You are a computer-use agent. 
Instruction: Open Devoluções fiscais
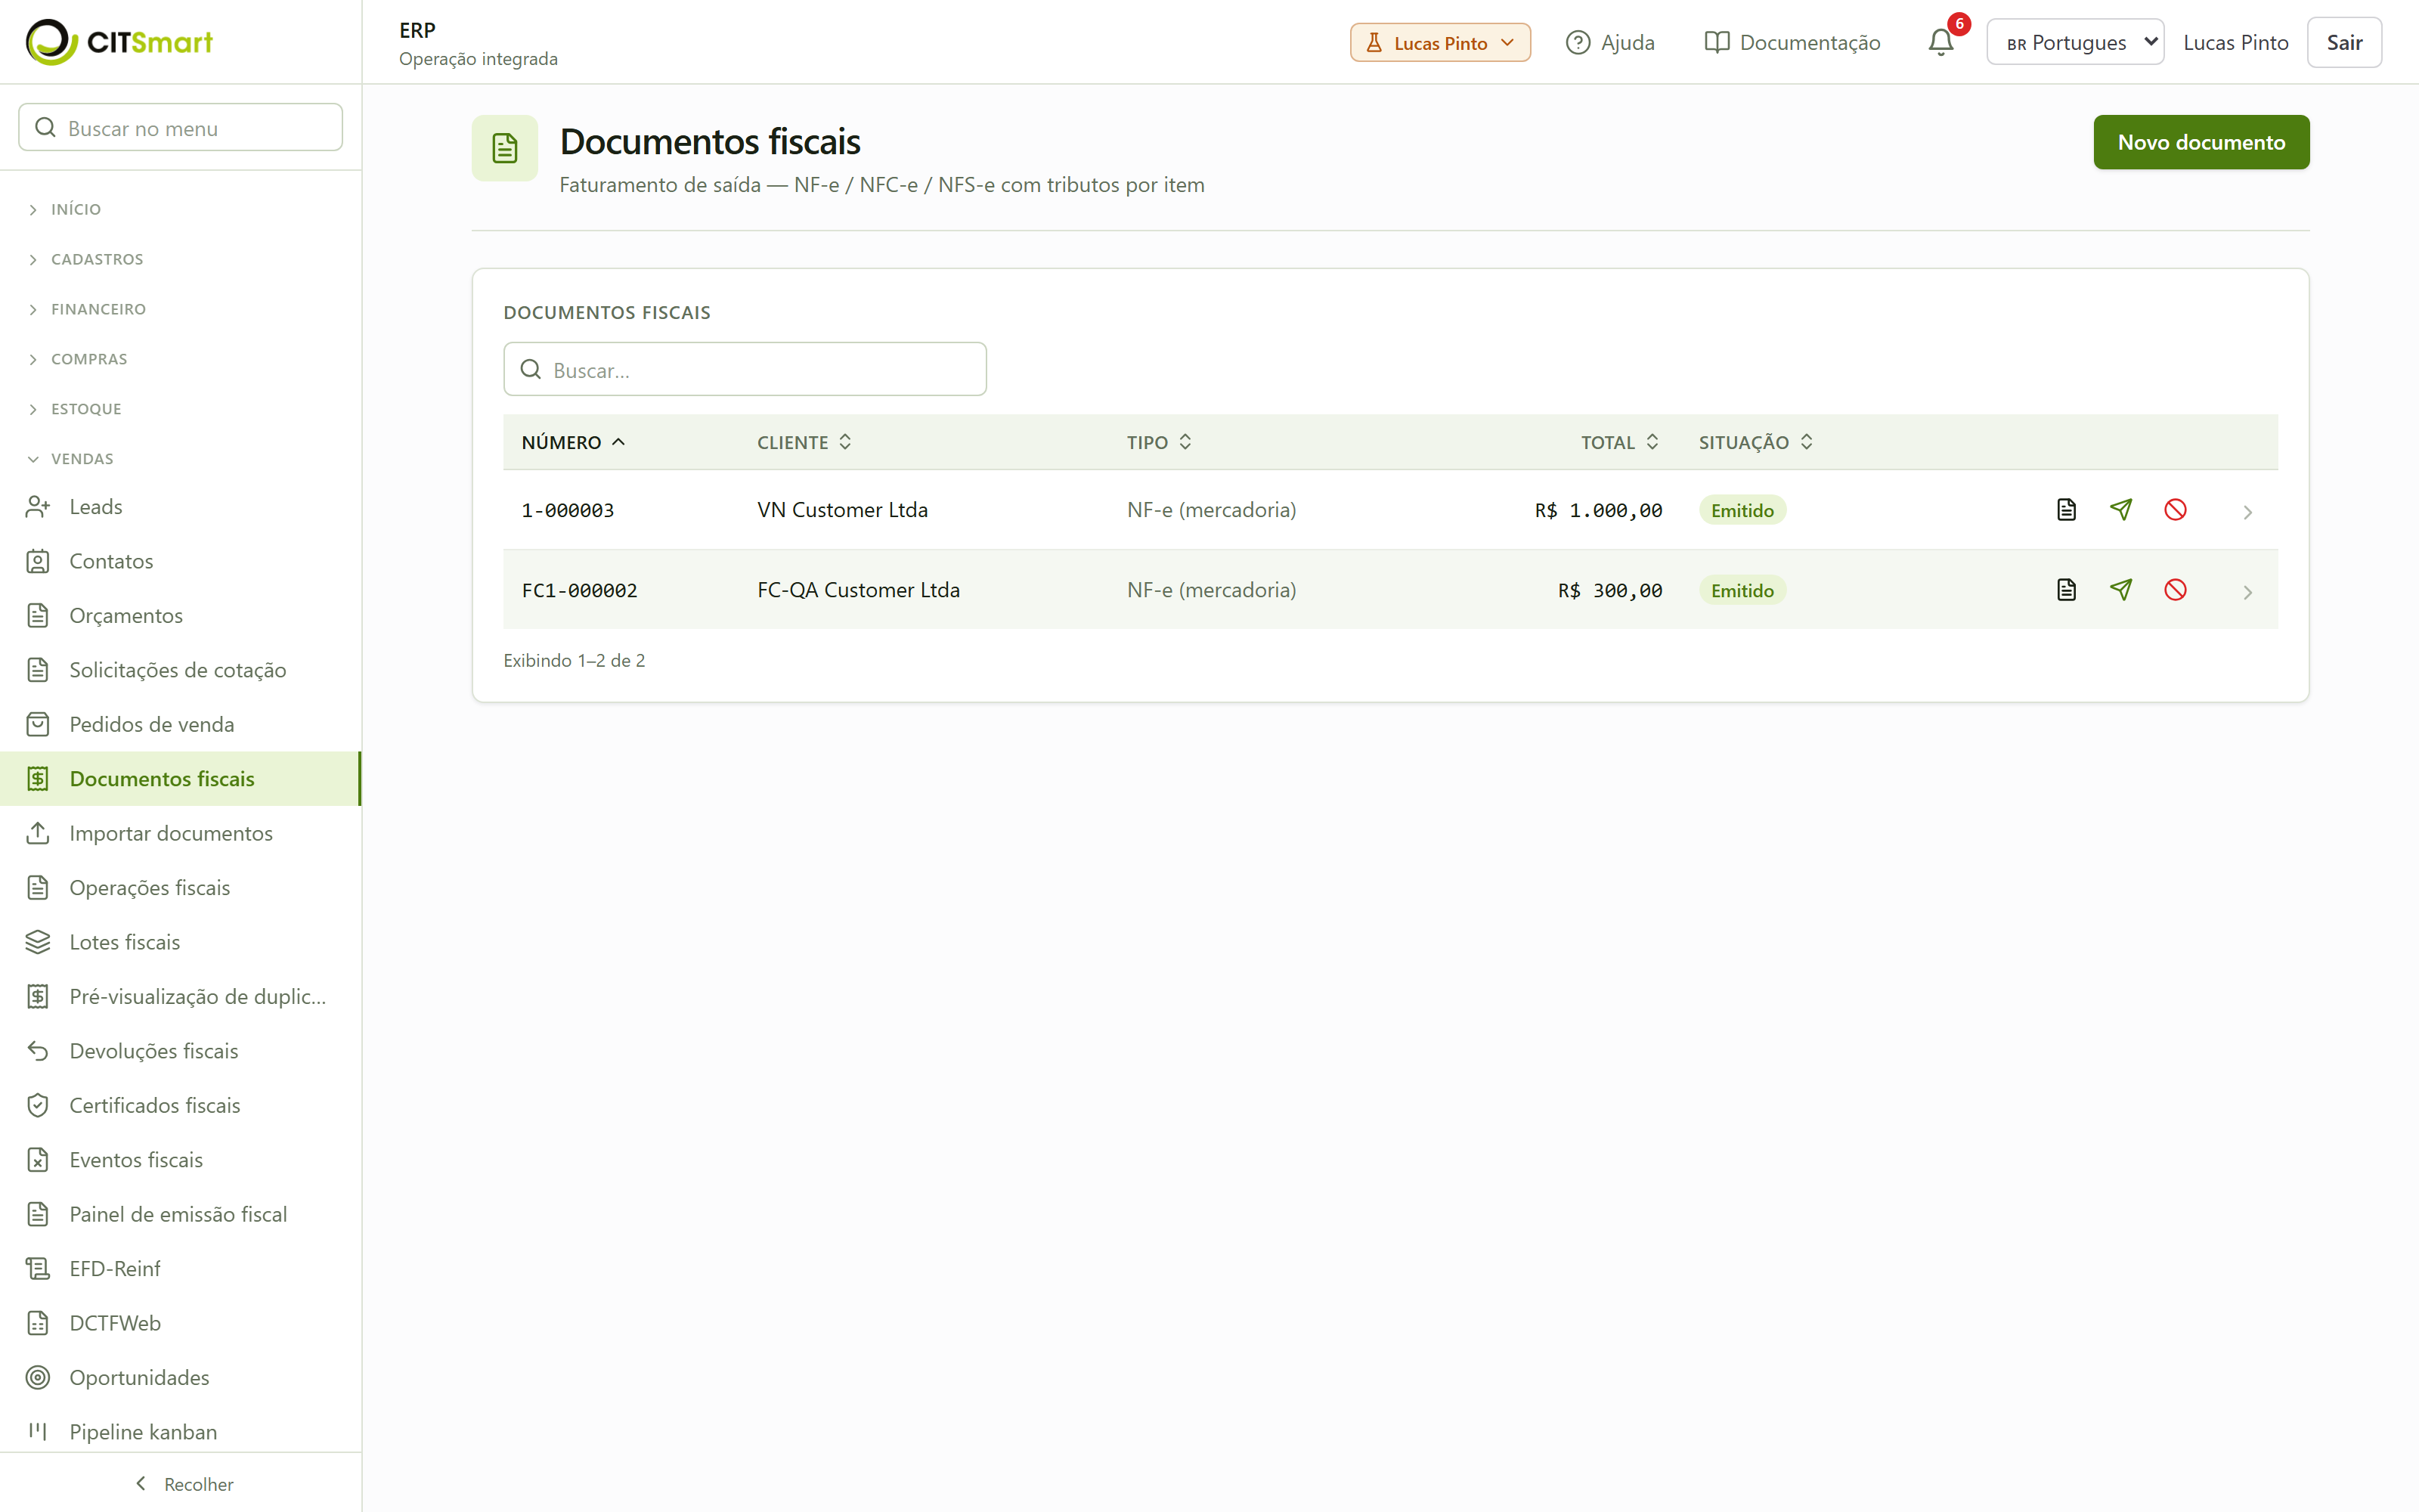click(180, 1051)
